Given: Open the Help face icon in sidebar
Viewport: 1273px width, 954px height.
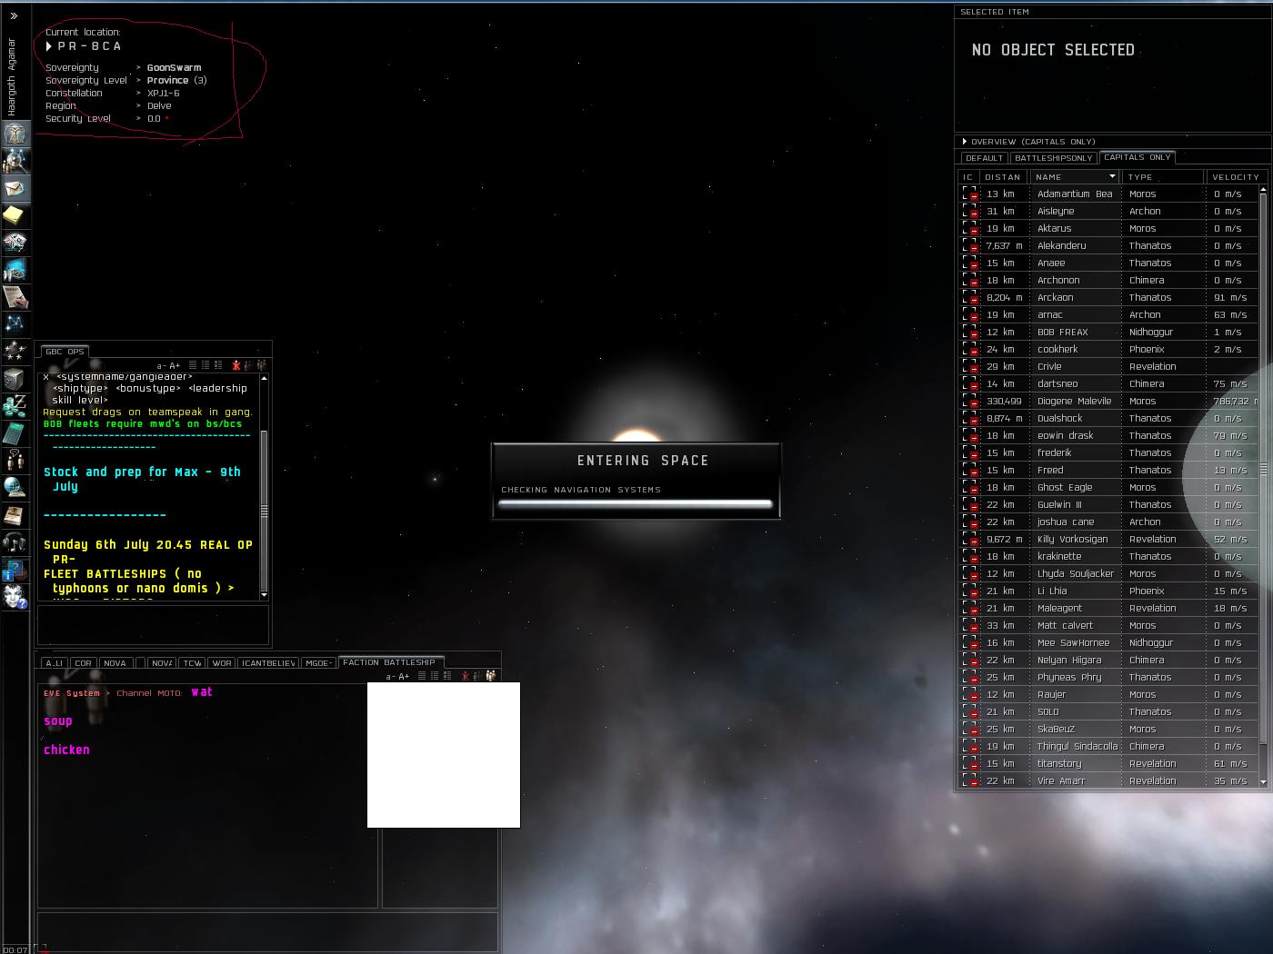Looking at the screenshot, I should (15, 597).
